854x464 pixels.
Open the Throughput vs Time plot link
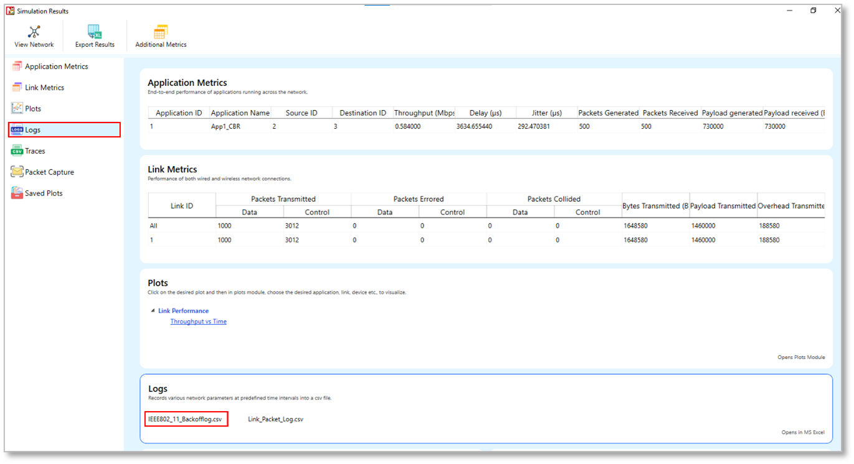click(x=198, y=322)
